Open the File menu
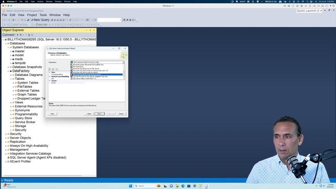Image resolution: width=336 pixels, height=189 pixels. click(x=5, y=15)
